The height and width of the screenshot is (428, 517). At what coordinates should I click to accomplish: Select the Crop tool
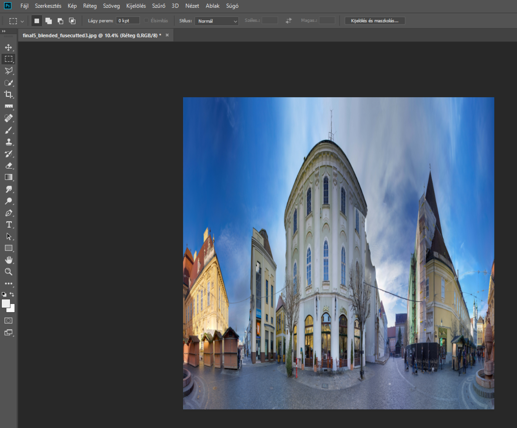tap(8, 94)
